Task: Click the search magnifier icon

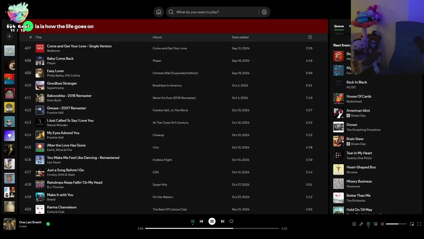Action: click(x=171, y=12)
